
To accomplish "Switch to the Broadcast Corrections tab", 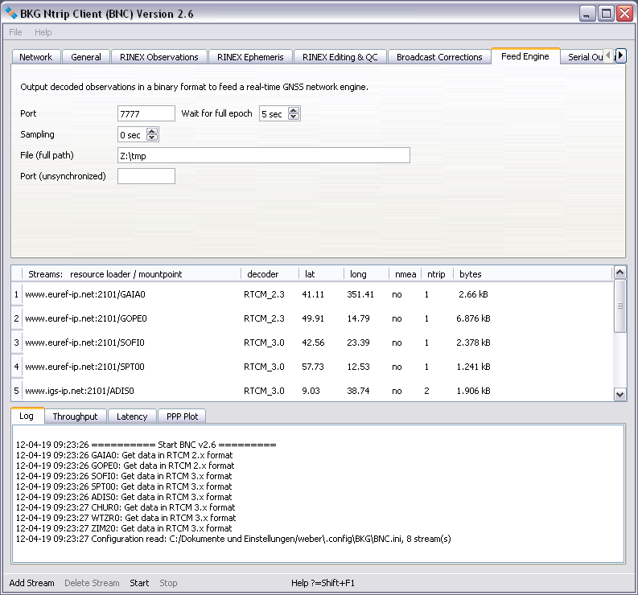I will click(439, 57).
